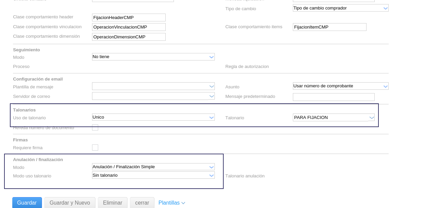Open the Plantillas dropdown link
The image size is (433, 208).
[x=171, y=203]
